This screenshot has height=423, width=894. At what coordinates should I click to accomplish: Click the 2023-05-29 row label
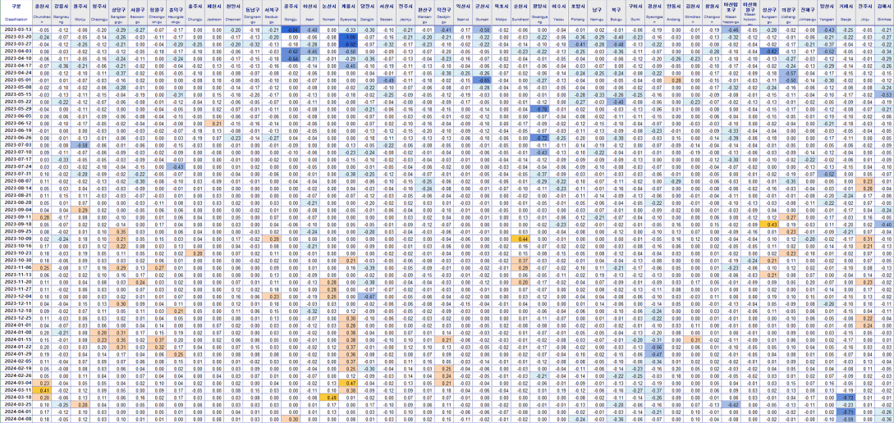point(16,109)
